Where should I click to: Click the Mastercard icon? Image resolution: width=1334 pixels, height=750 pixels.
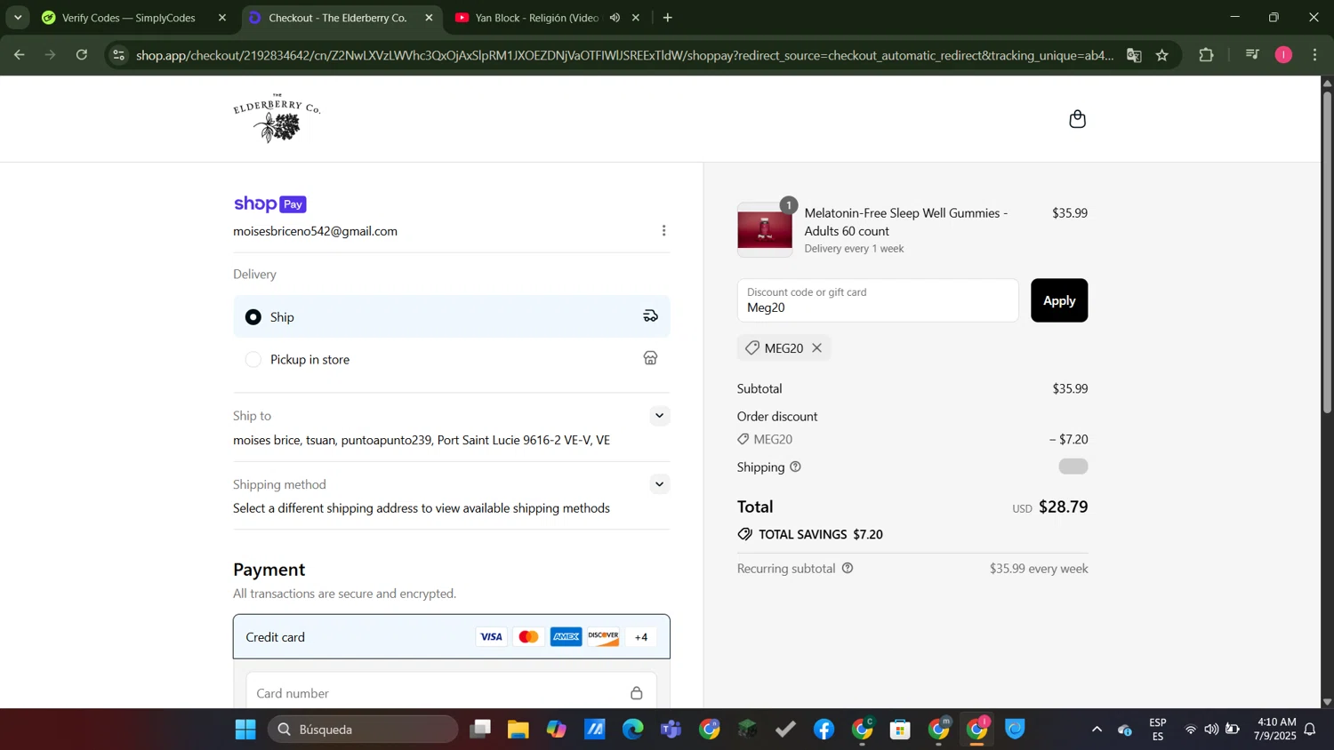[x=528, y=636]
